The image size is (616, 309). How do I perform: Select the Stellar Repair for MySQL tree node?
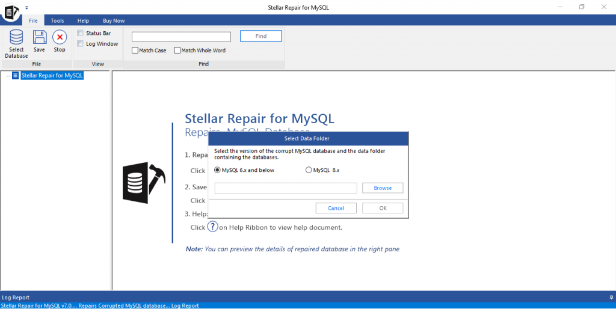(52, 75)
